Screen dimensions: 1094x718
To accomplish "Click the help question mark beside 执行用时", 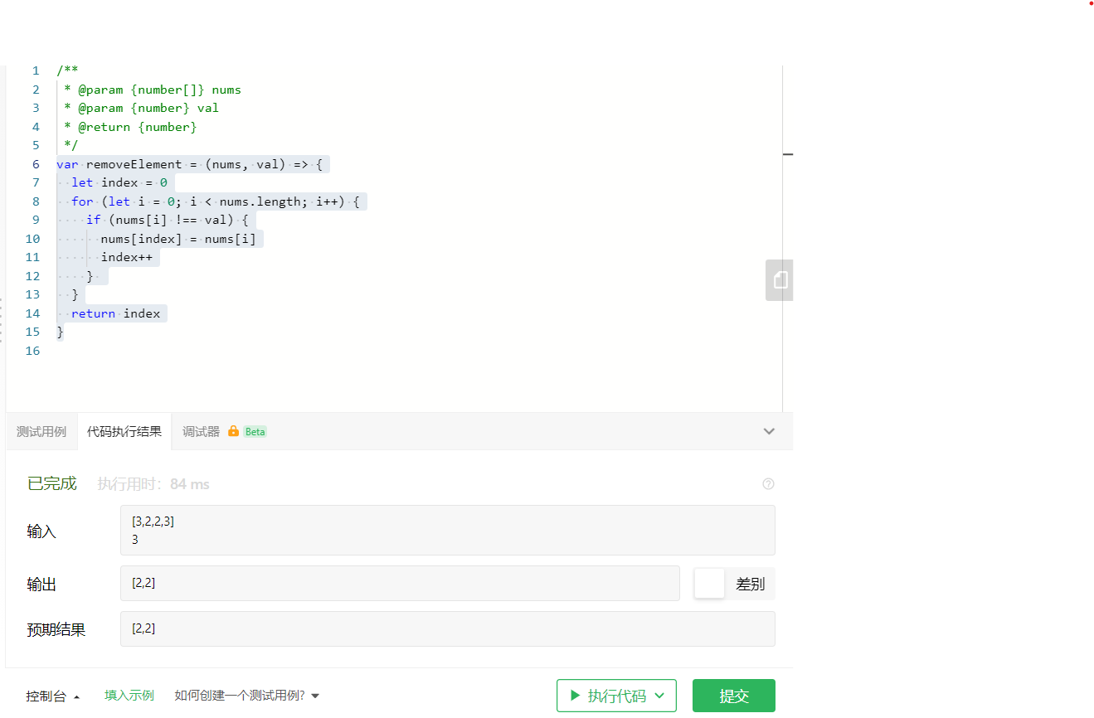I will tap(768, 484).
